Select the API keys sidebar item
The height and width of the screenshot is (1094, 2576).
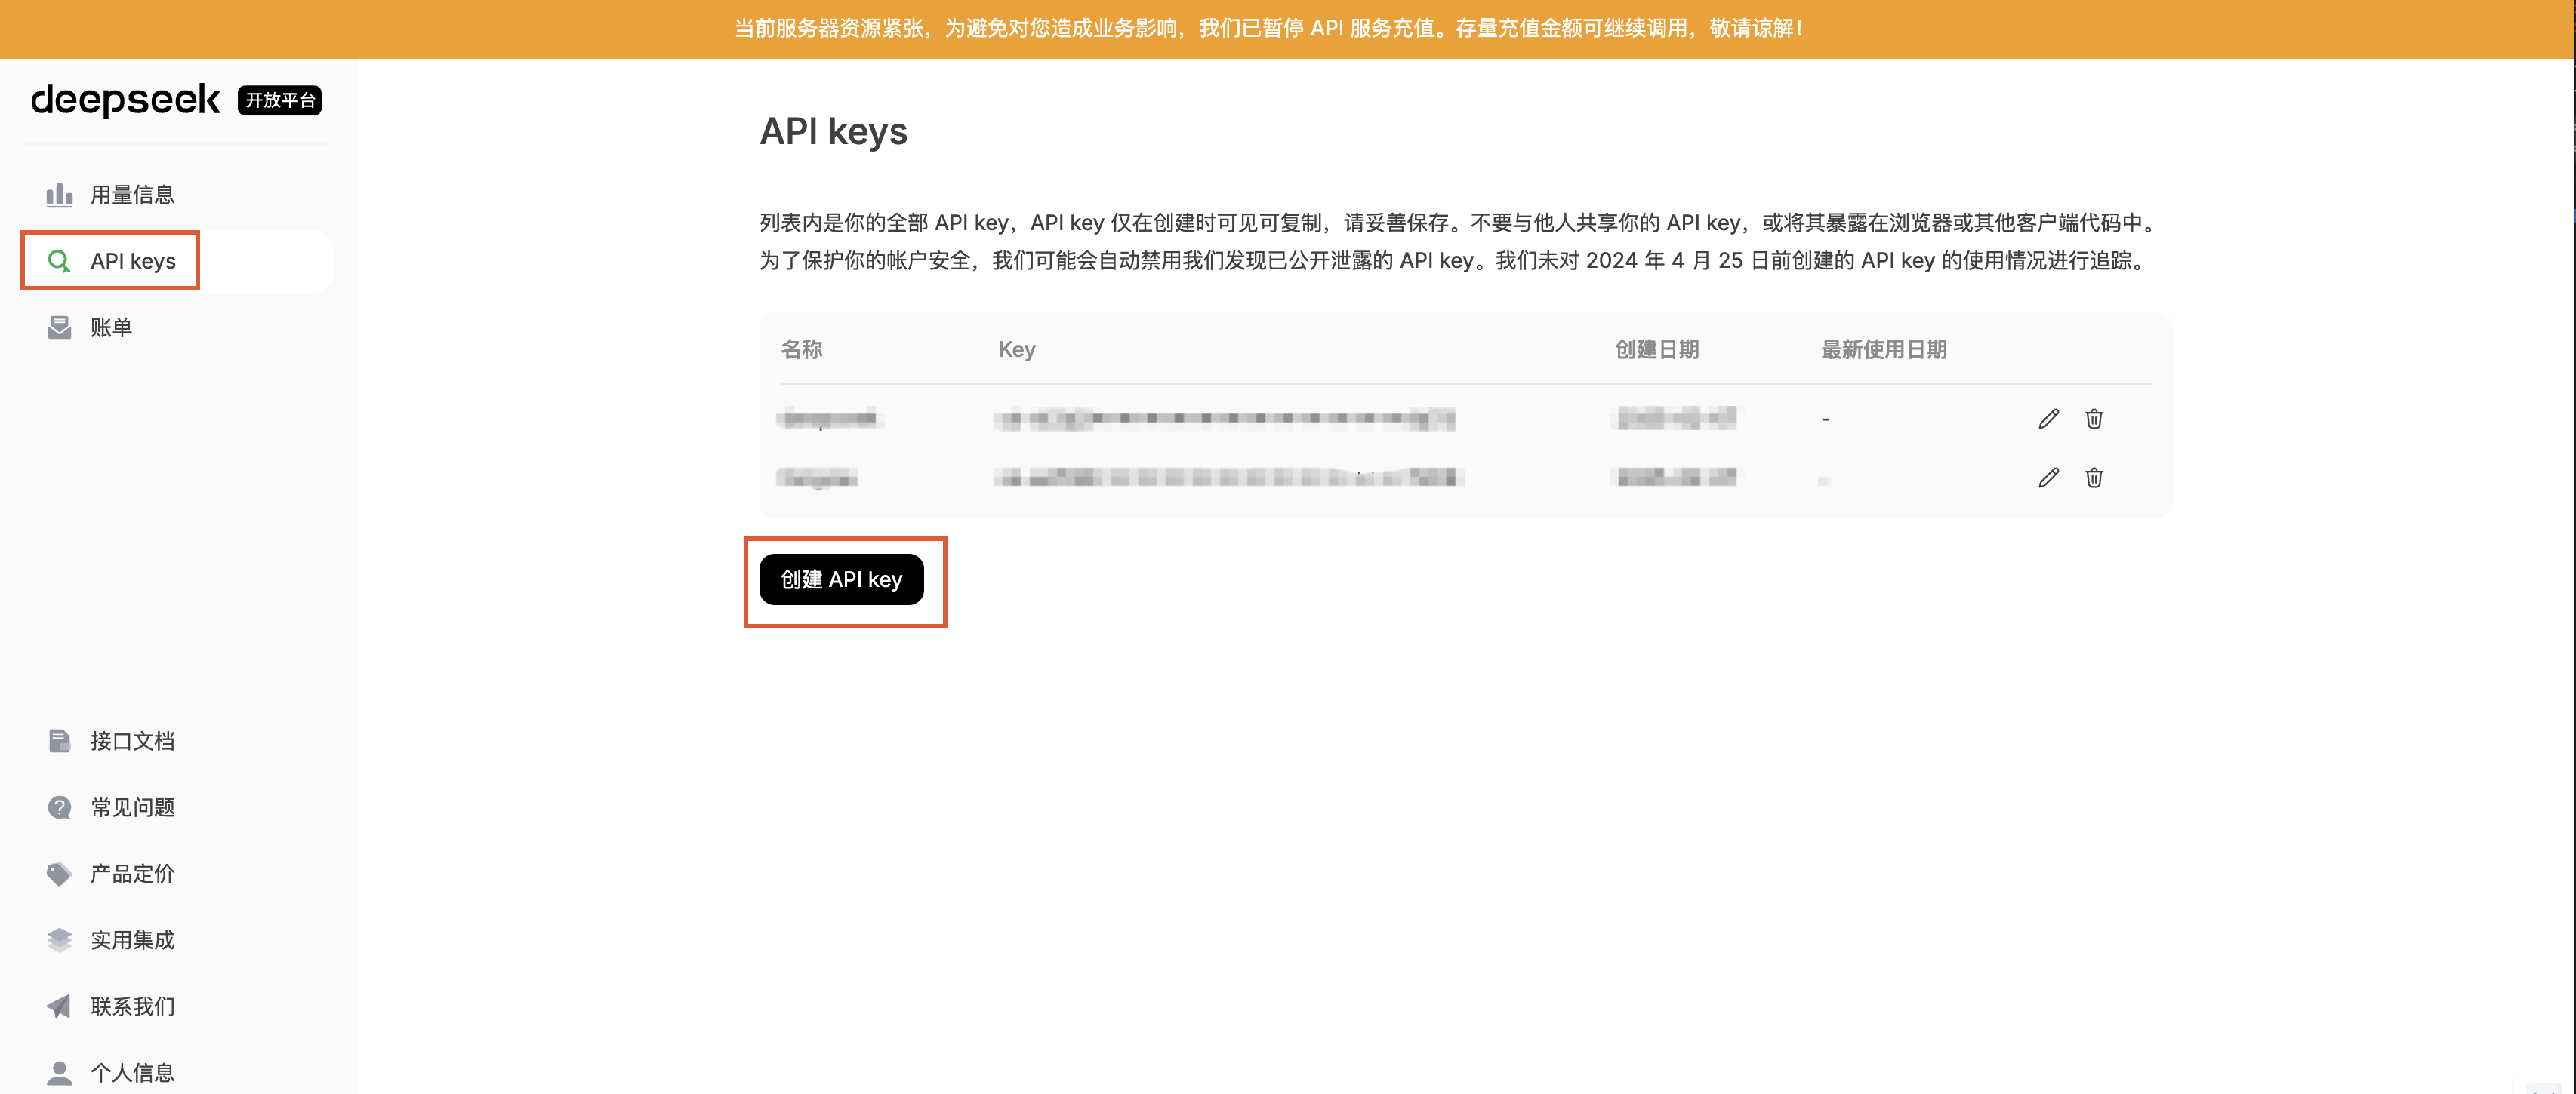[133, 261]
